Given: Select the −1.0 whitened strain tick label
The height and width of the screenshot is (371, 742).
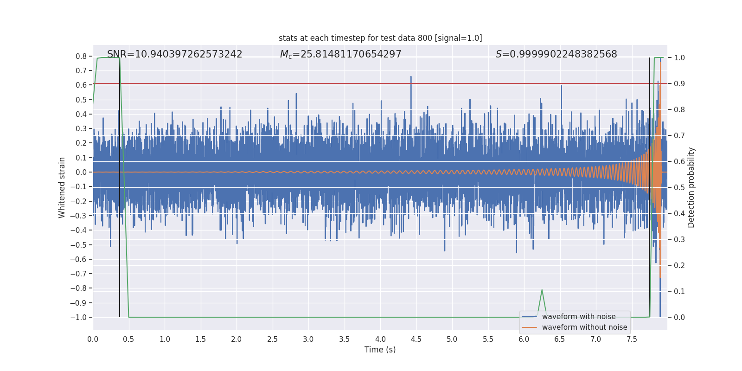Looking at the screenshot, I should tap(78, 318).
